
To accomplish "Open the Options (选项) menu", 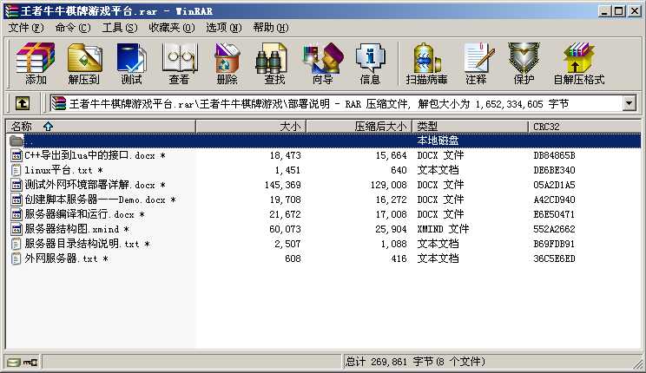I will point(224,28).
